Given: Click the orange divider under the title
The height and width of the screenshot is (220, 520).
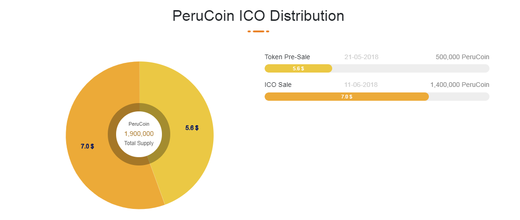Looking at the screenshot, I should (x=258, y=31).
